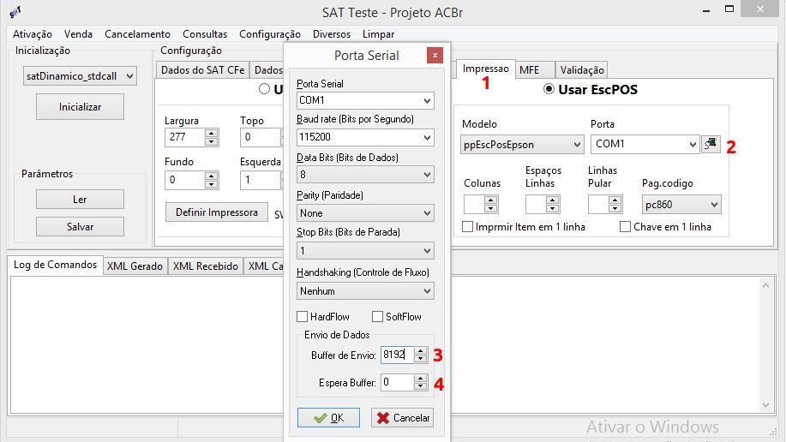Click the log scrollbar up arrow
The height and width of the screenshot is (442, 786).
pyautogui.click(x=765, y=285)
